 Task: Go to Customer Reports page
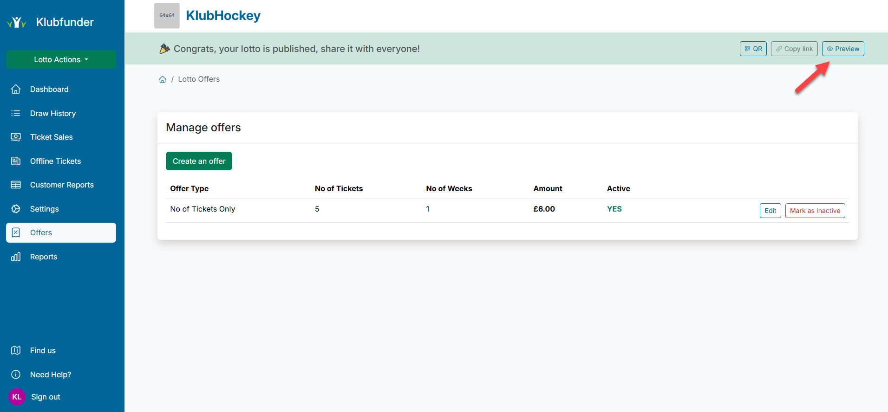62,185
